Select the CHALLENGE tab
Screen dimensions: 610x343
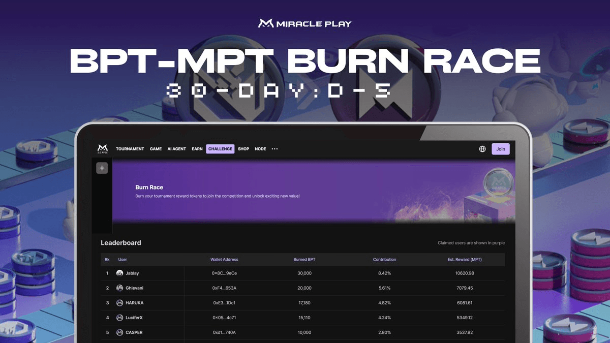click(x=220, y=149)
